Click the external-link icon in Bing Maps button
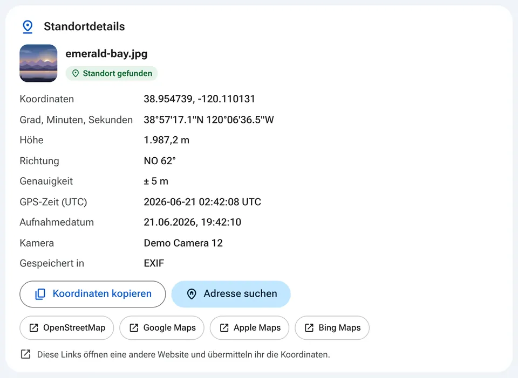 click(x=309, y=327)
